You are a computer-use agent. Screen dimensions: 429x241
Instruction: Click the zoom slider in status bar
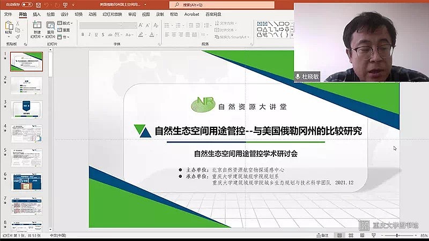pos(398,235)
